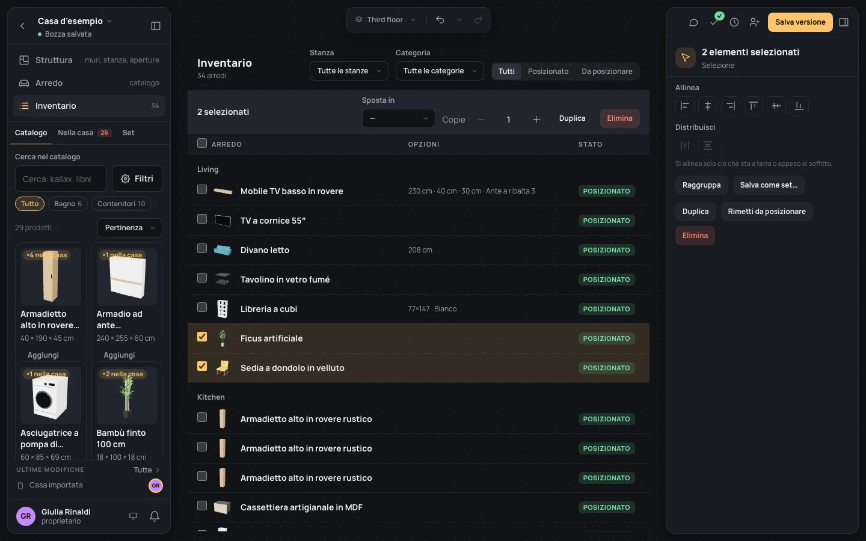866x541 pixels.
Task: Align selected items to the bottom
Action: pyautogui.click(x=799, y=106)
